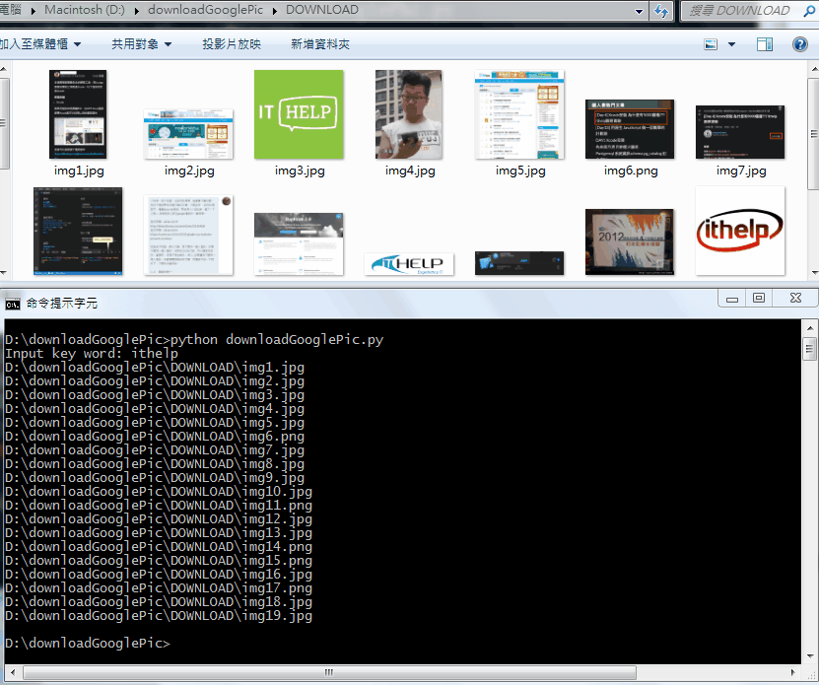Click the file list scroll-down arrow

click(814, 272)
